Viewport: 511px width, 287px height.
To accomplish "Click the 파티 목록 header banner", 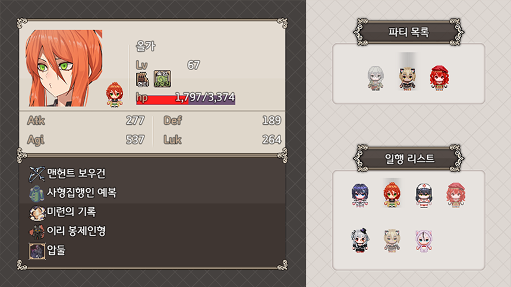I will (409, 32).
